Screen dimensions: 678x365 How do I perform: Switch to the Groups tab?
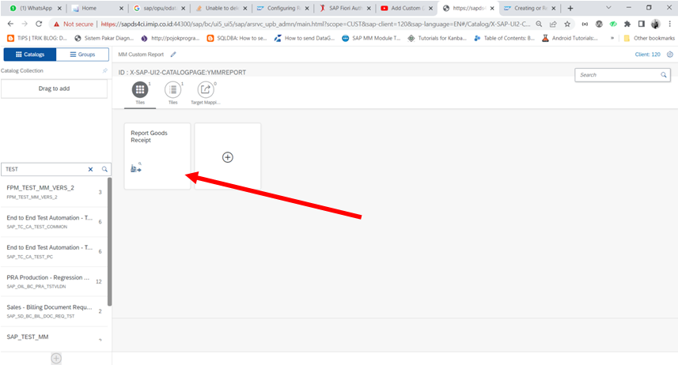coord(82,55)
